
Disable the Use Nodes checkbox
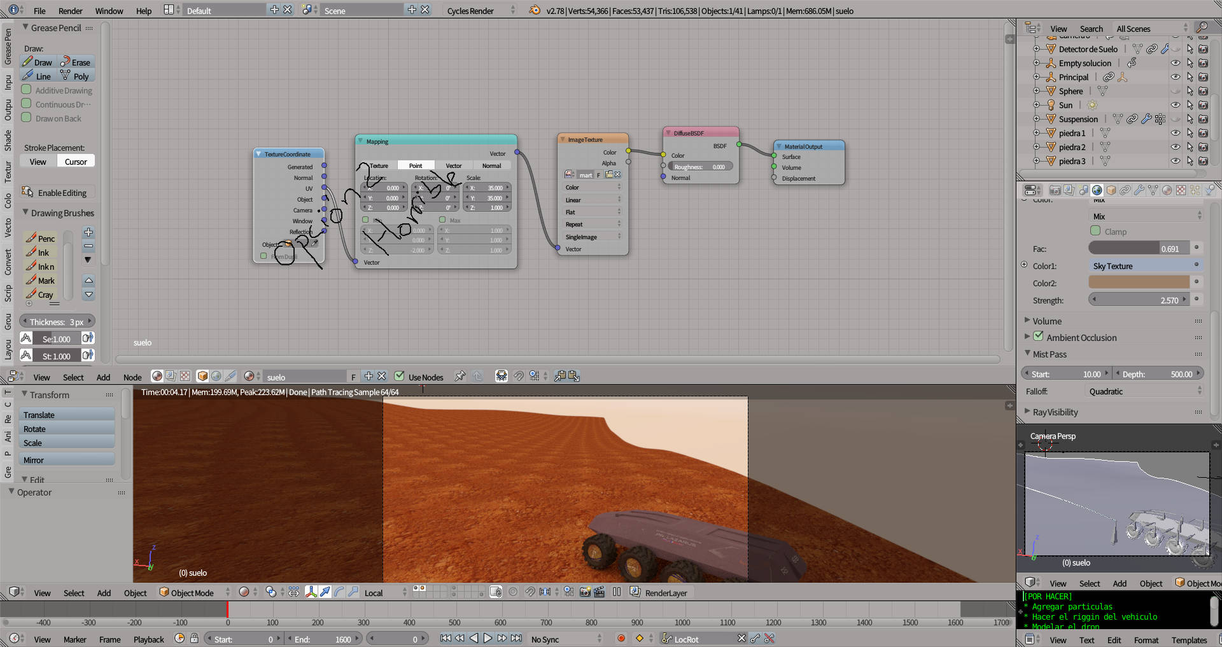coord(399,377)
